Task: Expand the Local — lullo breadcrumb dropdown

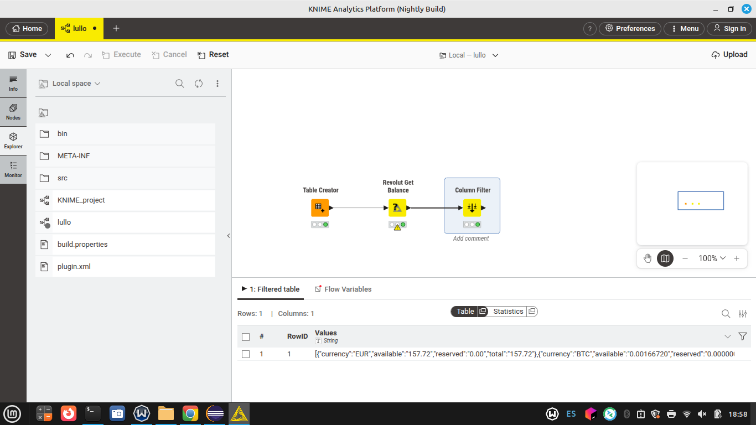Action: (x=495, y=55)
